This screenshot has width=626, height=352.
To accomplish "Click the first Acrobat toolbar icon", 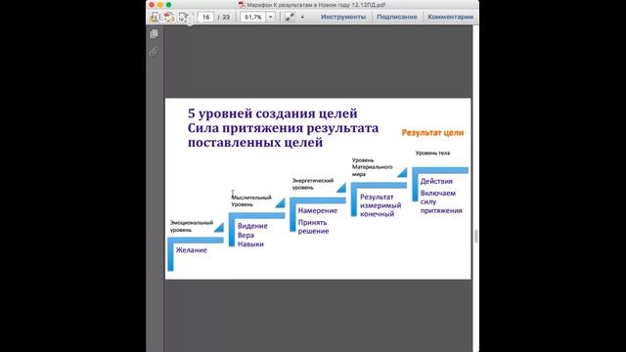I will (x=155, y=18).
